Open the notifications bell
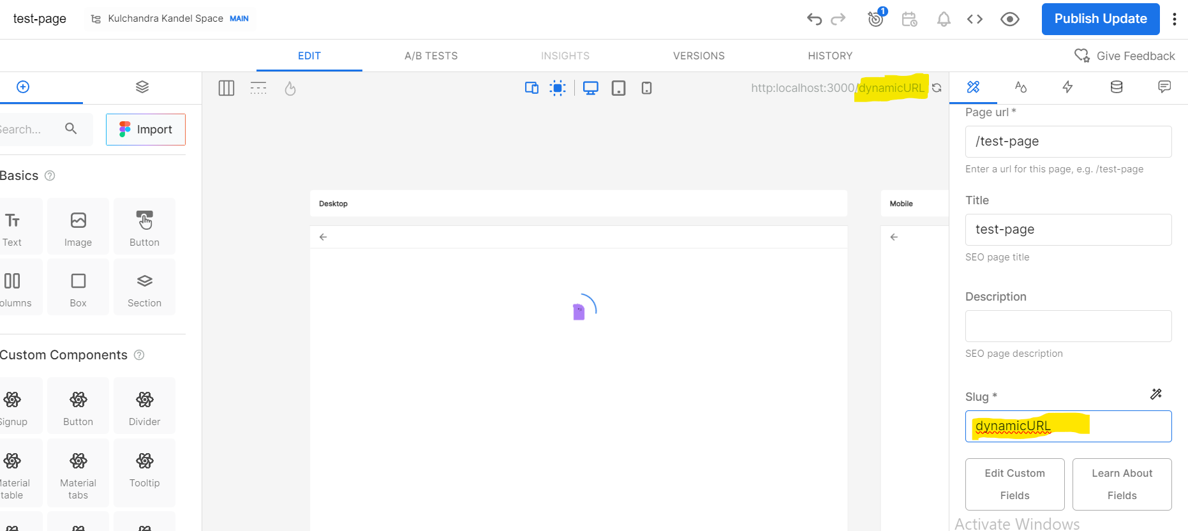Image resolution: width=1188 pixels, height=531 pixels. [x=943, y=19]
